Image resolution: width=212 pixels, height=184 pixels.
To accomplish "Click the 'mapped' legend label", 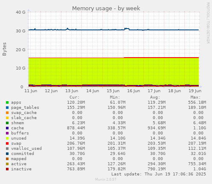I will (x=19, y=159).
